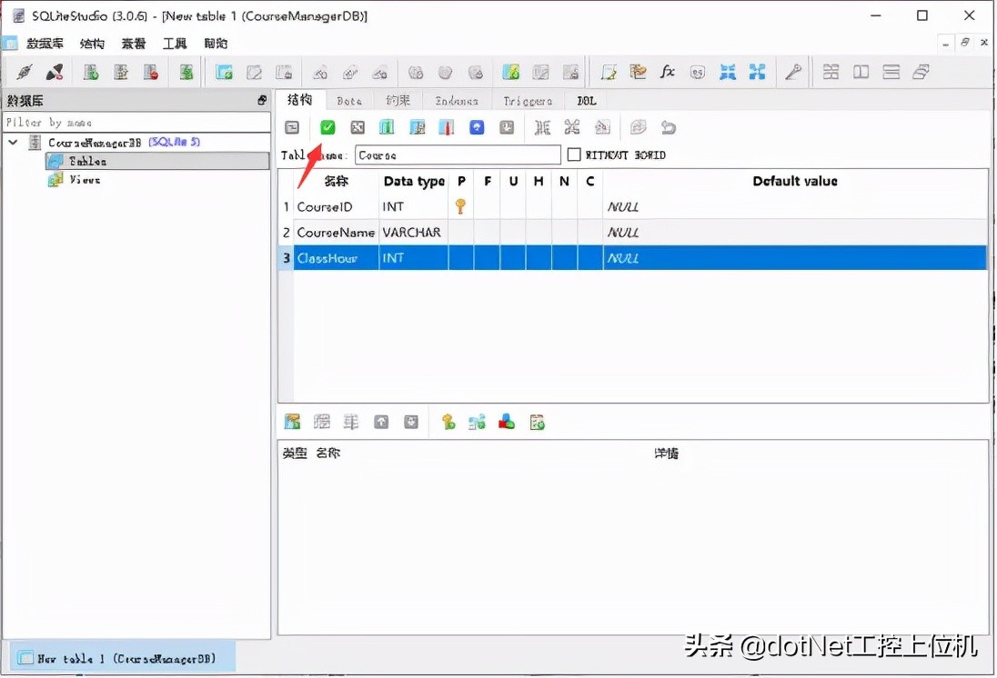Viewport: 997px width, 678px height.
Task: Toggle primary key for the CourseName column
Action: [x=460, y=232]
